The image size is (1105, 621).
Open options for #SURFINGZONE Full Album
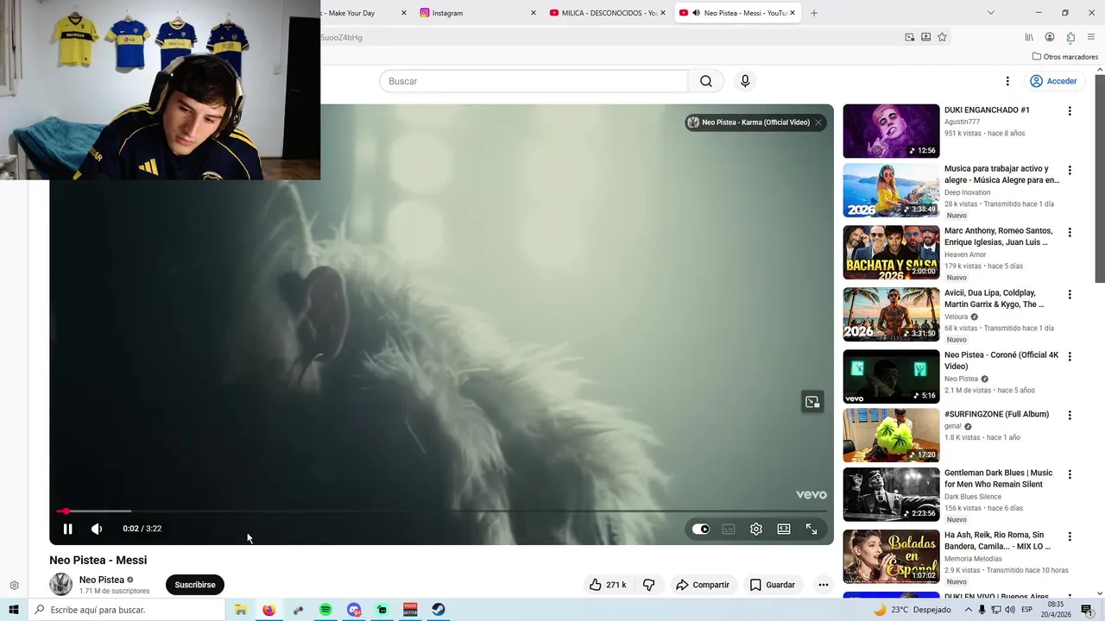[x=1070, y=416]
